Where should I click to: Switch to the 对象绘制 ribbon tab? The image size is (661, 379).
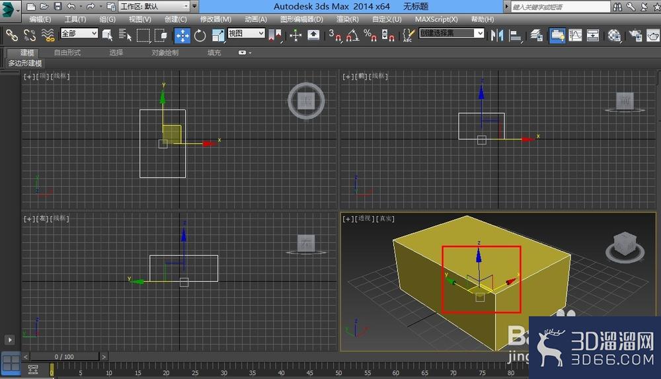pos(165,53)
